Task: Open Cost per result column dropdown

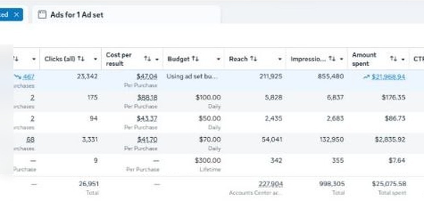Action: click(157, 59)
